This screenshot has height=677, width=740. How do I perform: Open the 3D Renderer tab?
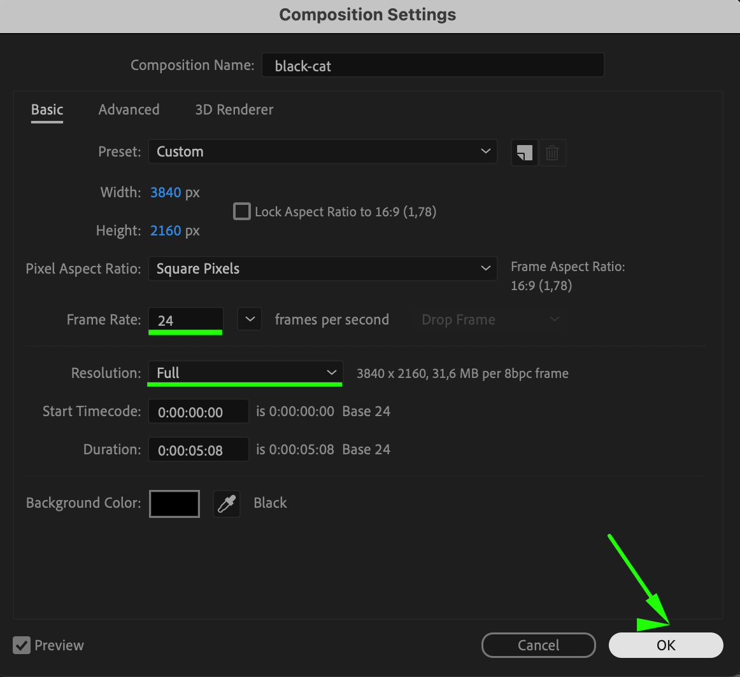[234, 109]
